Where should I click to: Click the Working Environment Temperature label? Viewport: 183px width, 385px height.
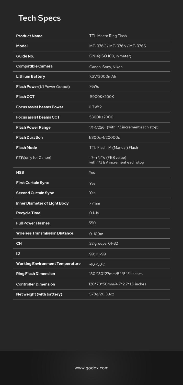[x=48, y=264]
